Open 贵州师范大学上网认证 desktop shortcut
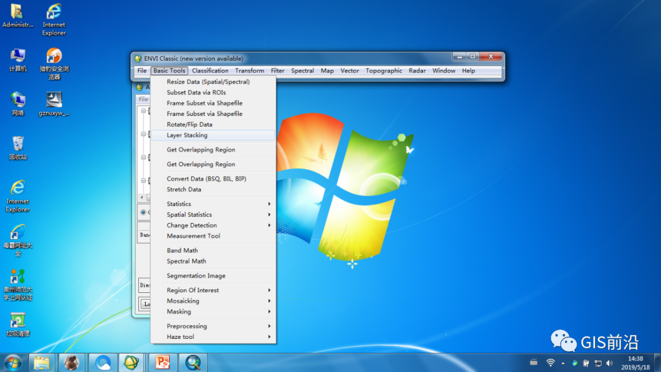 [x=17, y=284]
